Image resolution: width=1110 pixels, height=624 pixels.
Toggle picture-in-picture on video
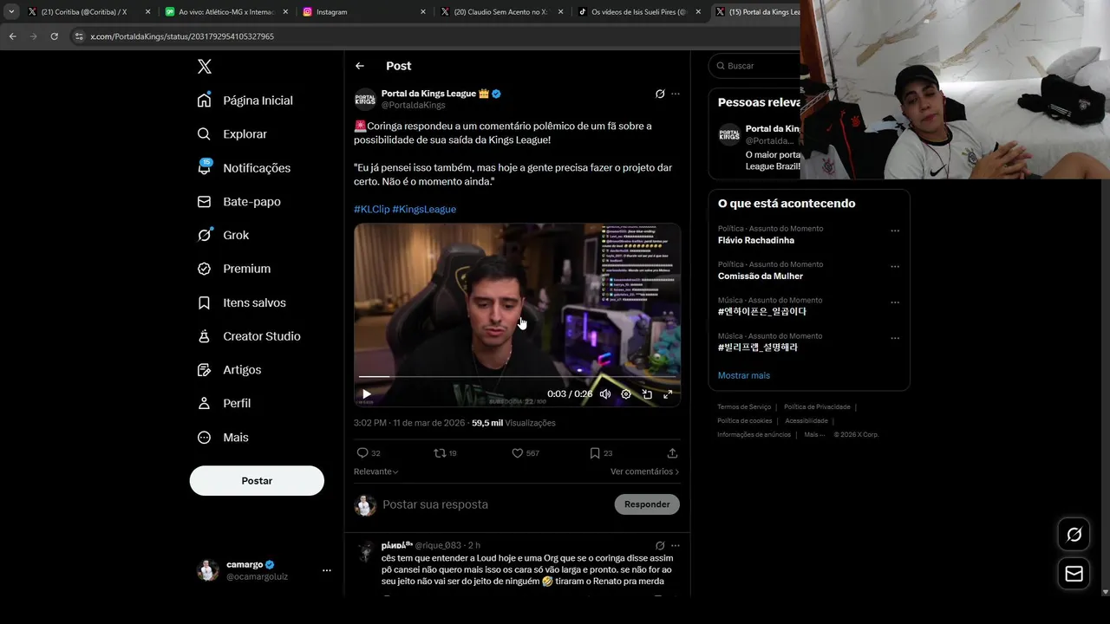click(647, 394)
